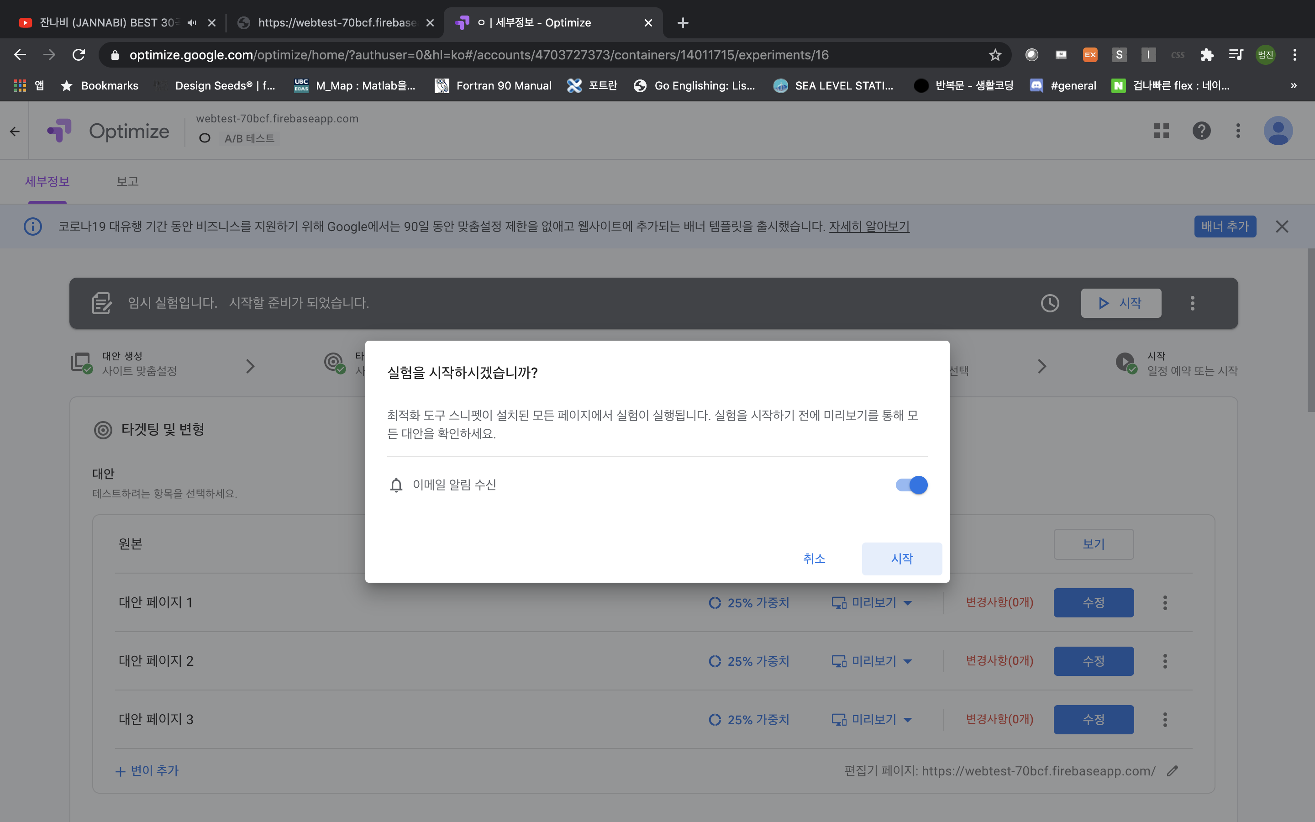Dismiss the COVID banner with X
This screenshot has height=822, width=1315.
[x=1282, y=226]
